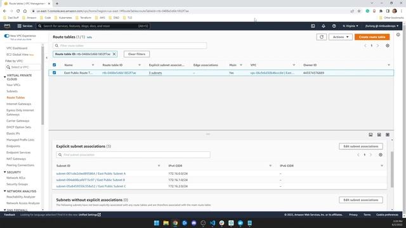Open Windows Start menu

pyautogui.click(x=157, y=223)
